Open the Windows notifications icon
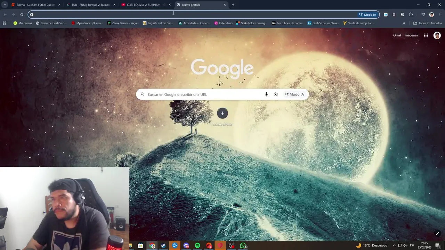The height and width of the screenshot is (250, 445). pos(437,245)
